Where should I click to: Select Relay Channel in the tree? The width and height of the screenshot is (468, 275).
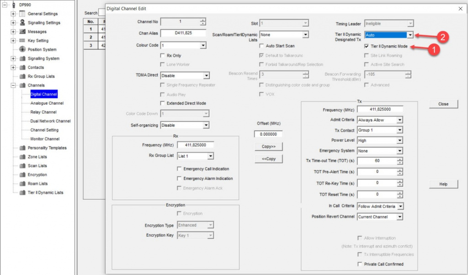43,112
